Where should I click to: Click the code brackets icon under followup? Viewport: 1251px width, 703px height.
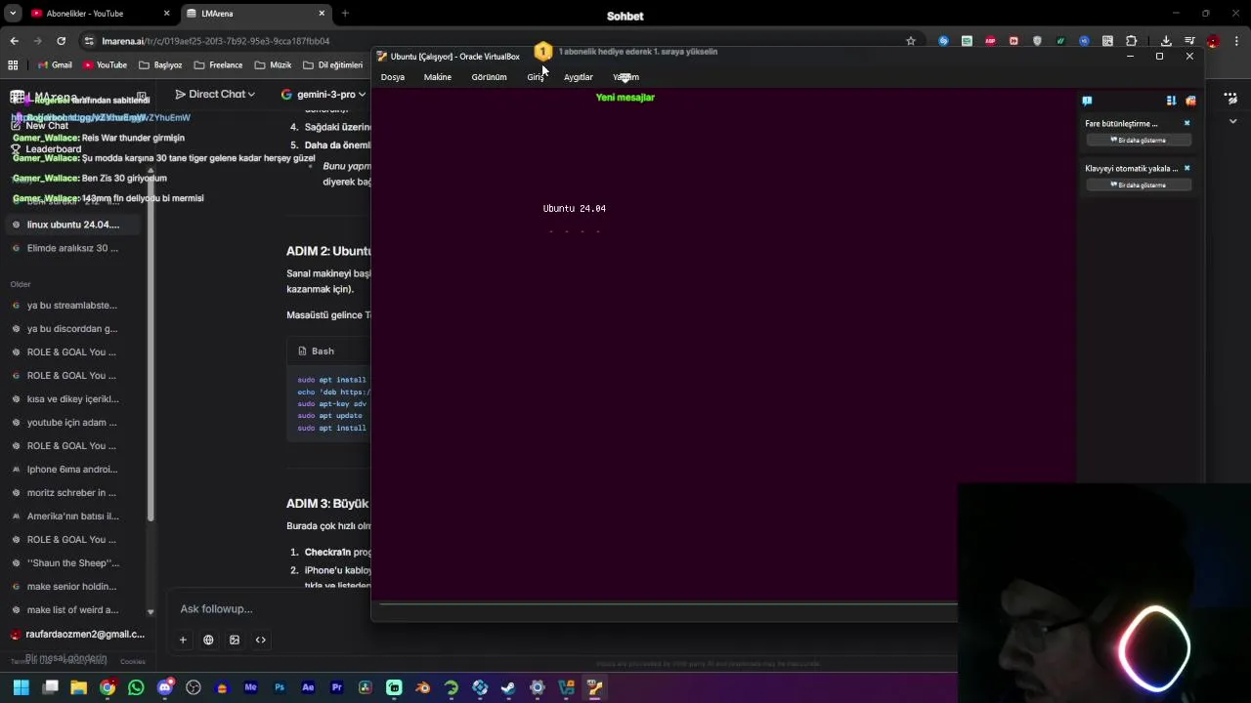tap(260, 640)
